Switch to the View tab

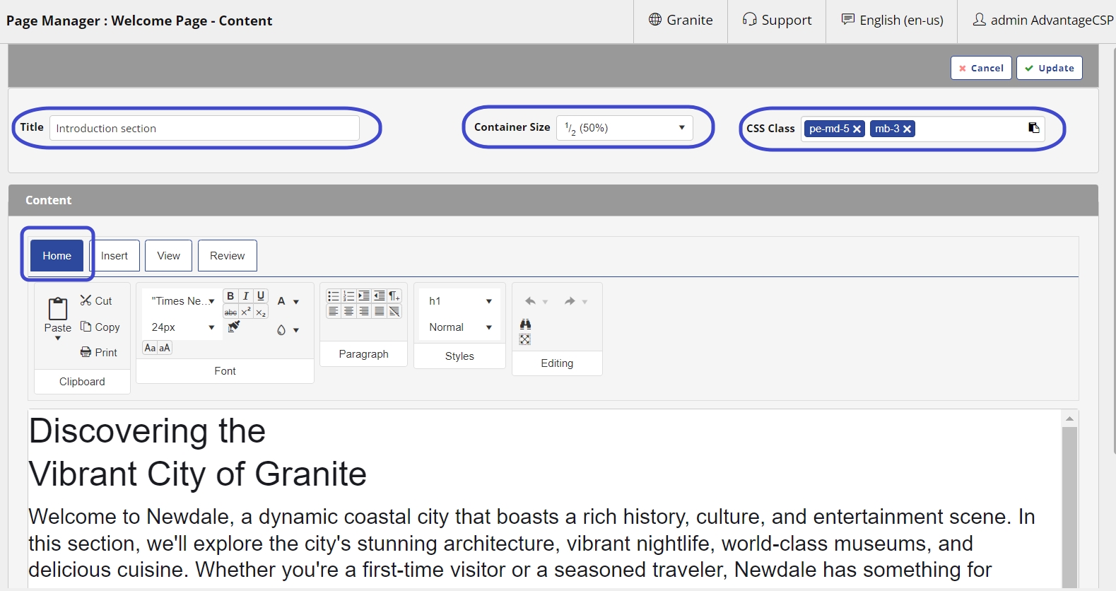click(168, 255)
